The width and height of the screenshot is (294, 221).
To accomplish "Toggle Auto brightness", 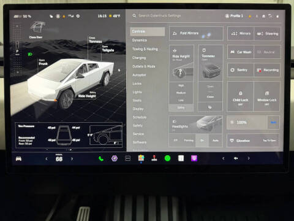I will tap(273, 122).
